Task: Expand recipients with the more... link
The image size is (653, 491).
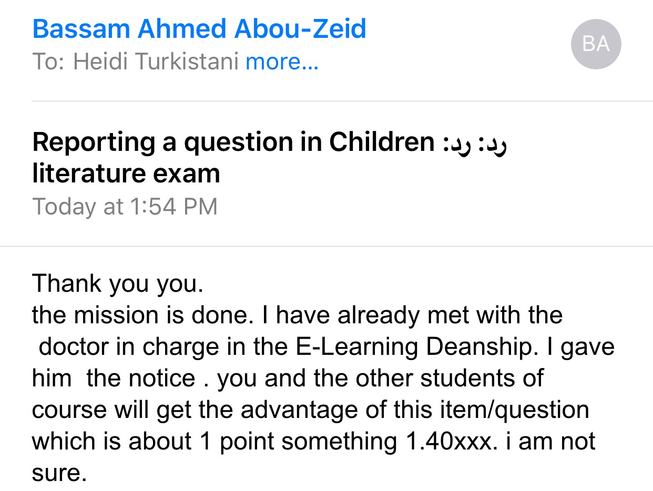Action: 282,62
